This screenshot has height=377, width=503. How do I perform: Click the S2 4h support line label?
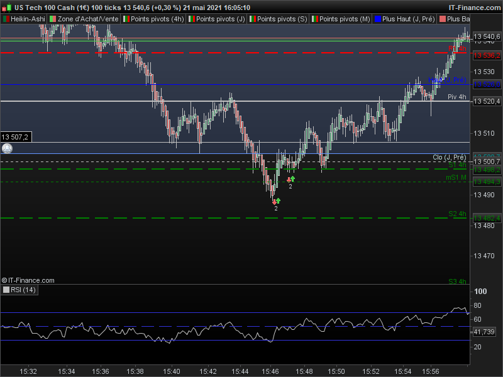point(457,214)
